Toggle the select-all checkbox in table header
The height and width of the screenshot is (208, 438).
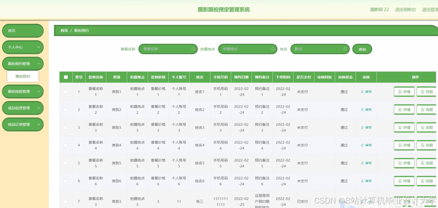[66, 77]
